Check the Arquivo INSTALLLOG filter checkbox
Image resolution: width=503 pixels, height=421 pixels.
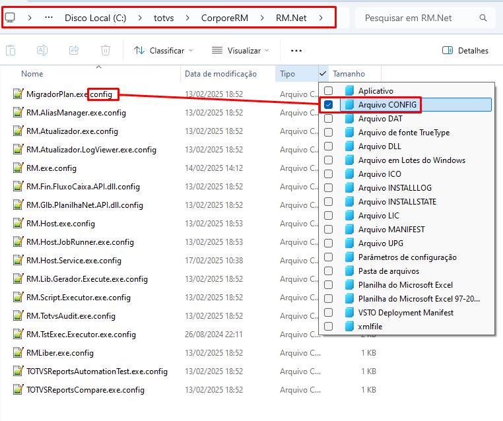(x=328, y=187)
